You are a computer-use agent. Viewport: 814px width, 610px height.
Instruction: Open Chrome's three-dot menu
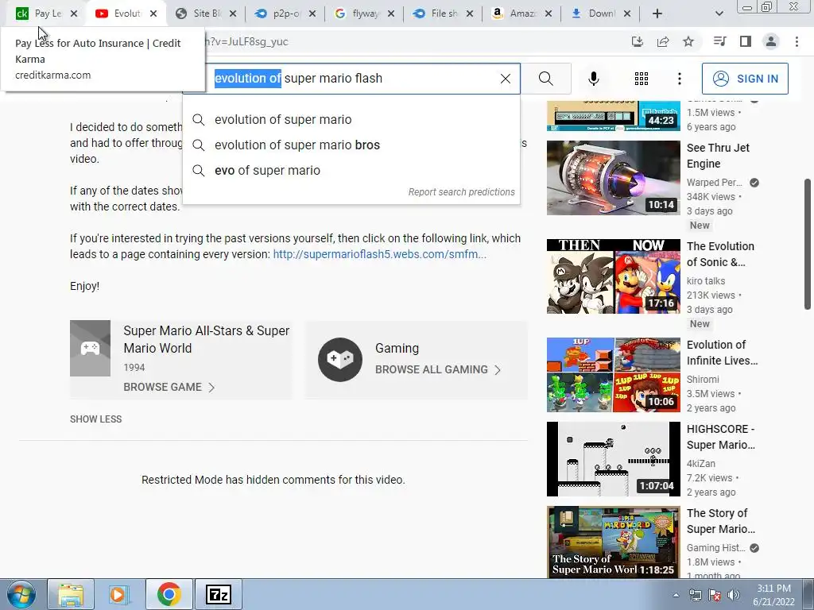797,41
